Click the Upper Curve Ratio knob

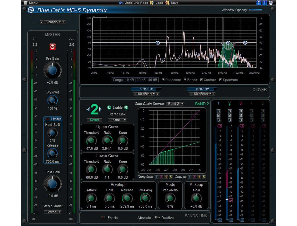point(107,140)
